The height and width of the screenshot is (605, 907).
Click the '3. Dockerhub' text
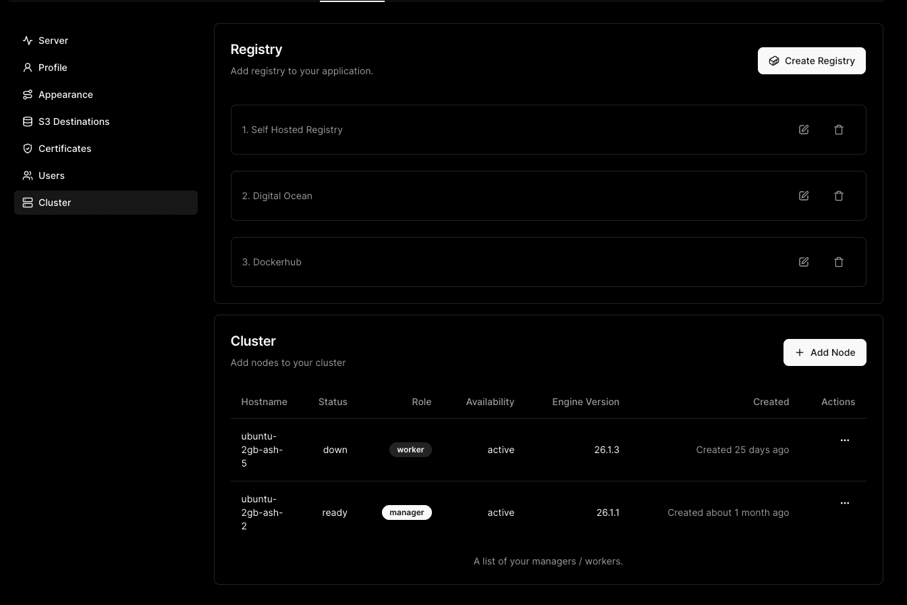pos(272,262)
